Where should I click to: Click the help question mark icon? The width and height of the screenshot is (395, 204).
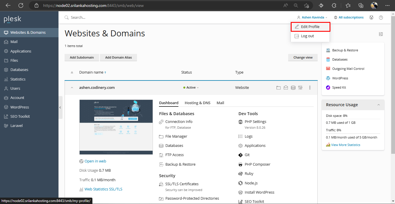[381, 18]
